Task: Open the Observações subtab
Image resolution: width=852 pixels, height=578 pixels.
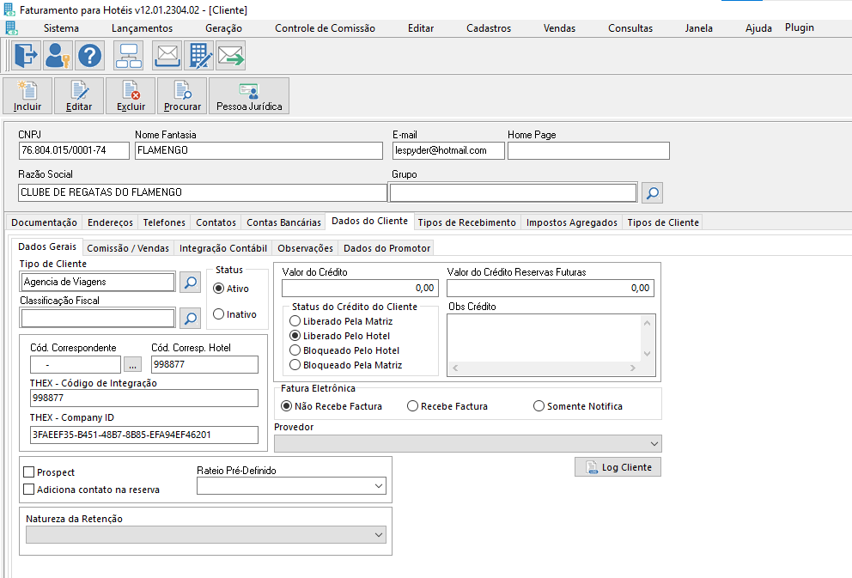Action: coord(306,248)
